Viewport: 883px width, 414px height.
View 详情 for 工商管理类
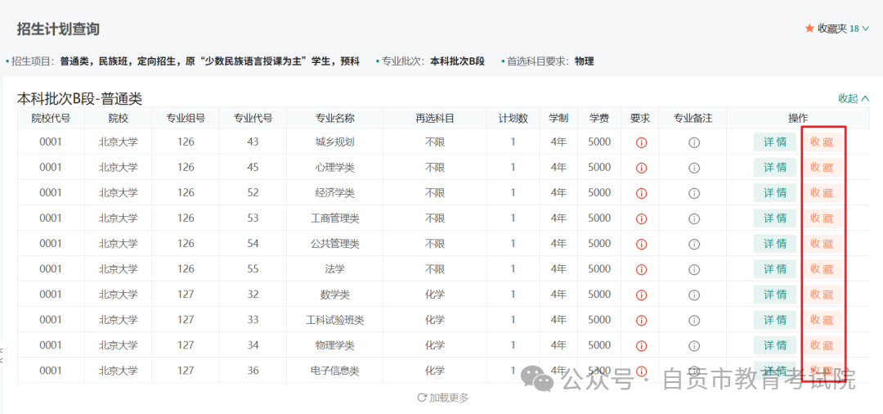[775, 218]
